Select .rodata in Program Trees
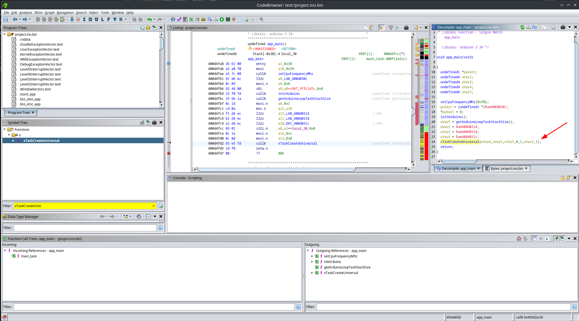Viewport: 579px width, 321px height. (x=25, y=40)
